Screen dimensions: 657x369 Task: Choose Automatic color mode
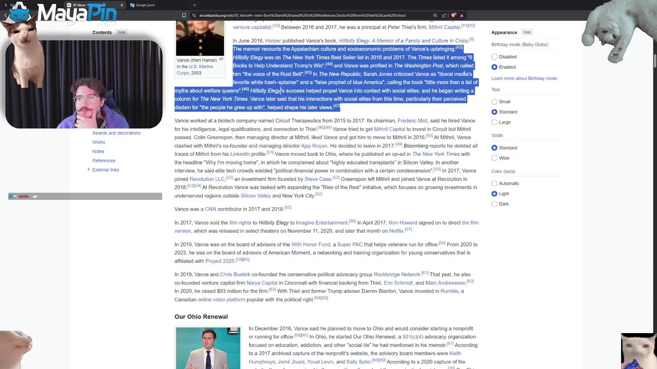[x=494, y=183]
